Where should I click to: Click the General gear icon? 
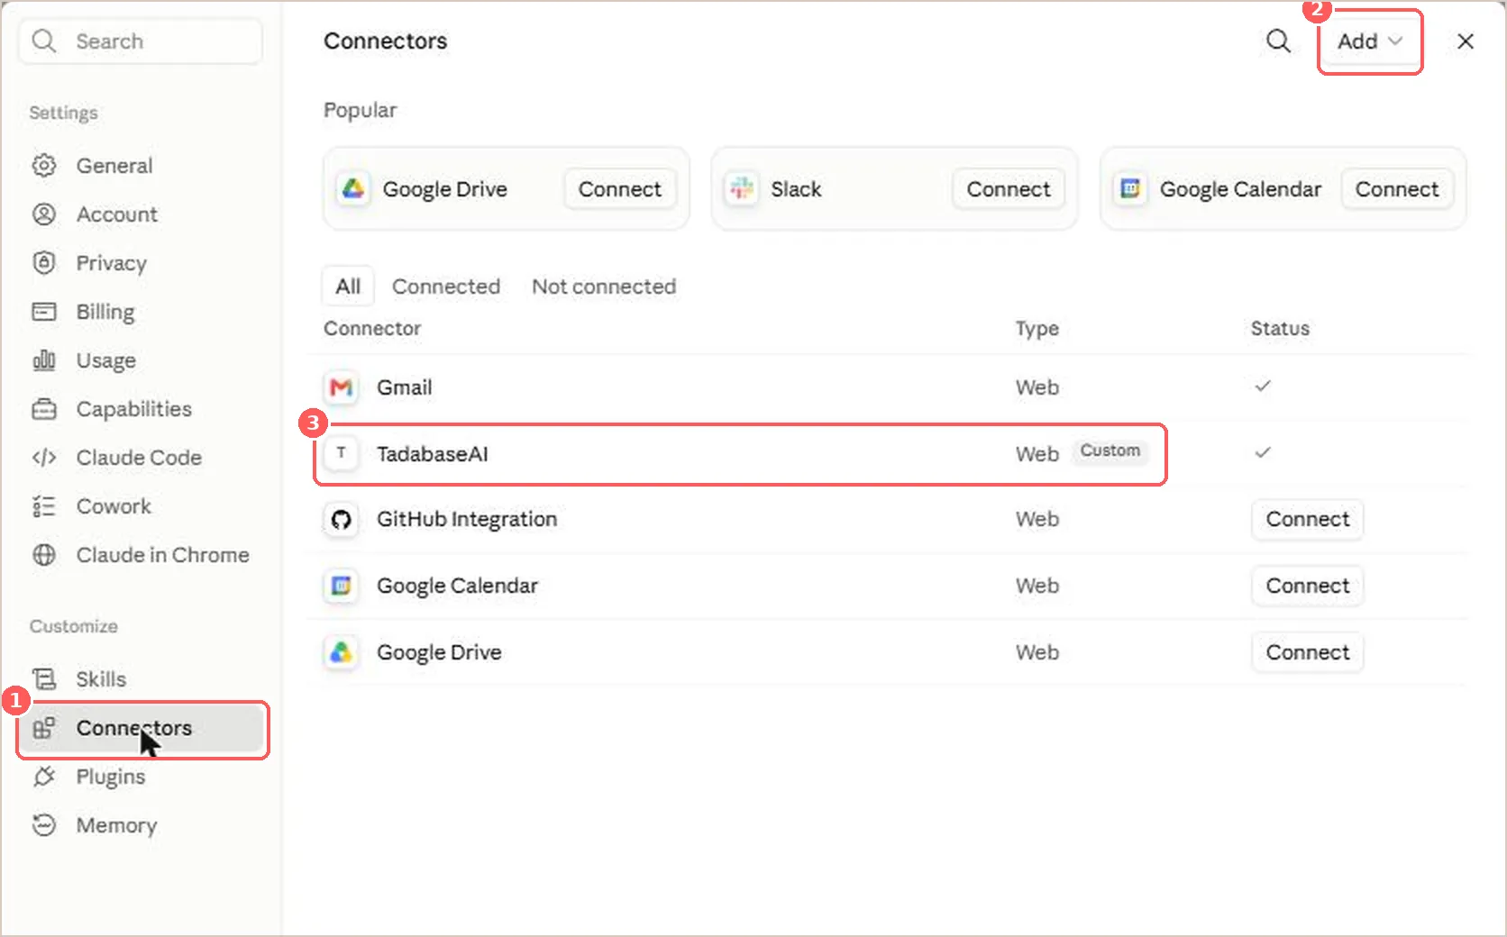(44, 166)
